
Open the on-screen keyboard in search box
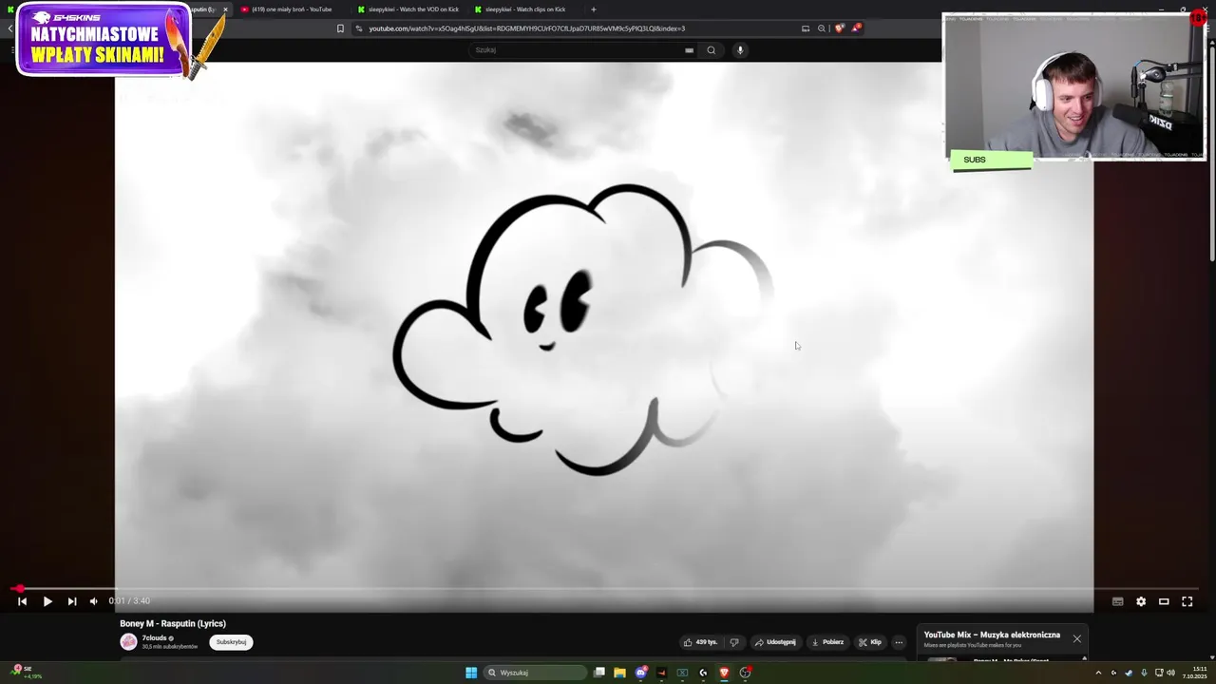[689, 50]
